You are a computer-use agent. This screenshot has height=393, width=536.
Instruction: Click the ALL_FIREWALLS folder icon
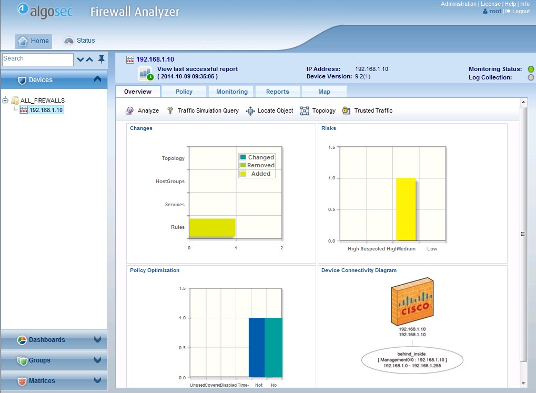(x=15, y=100)
